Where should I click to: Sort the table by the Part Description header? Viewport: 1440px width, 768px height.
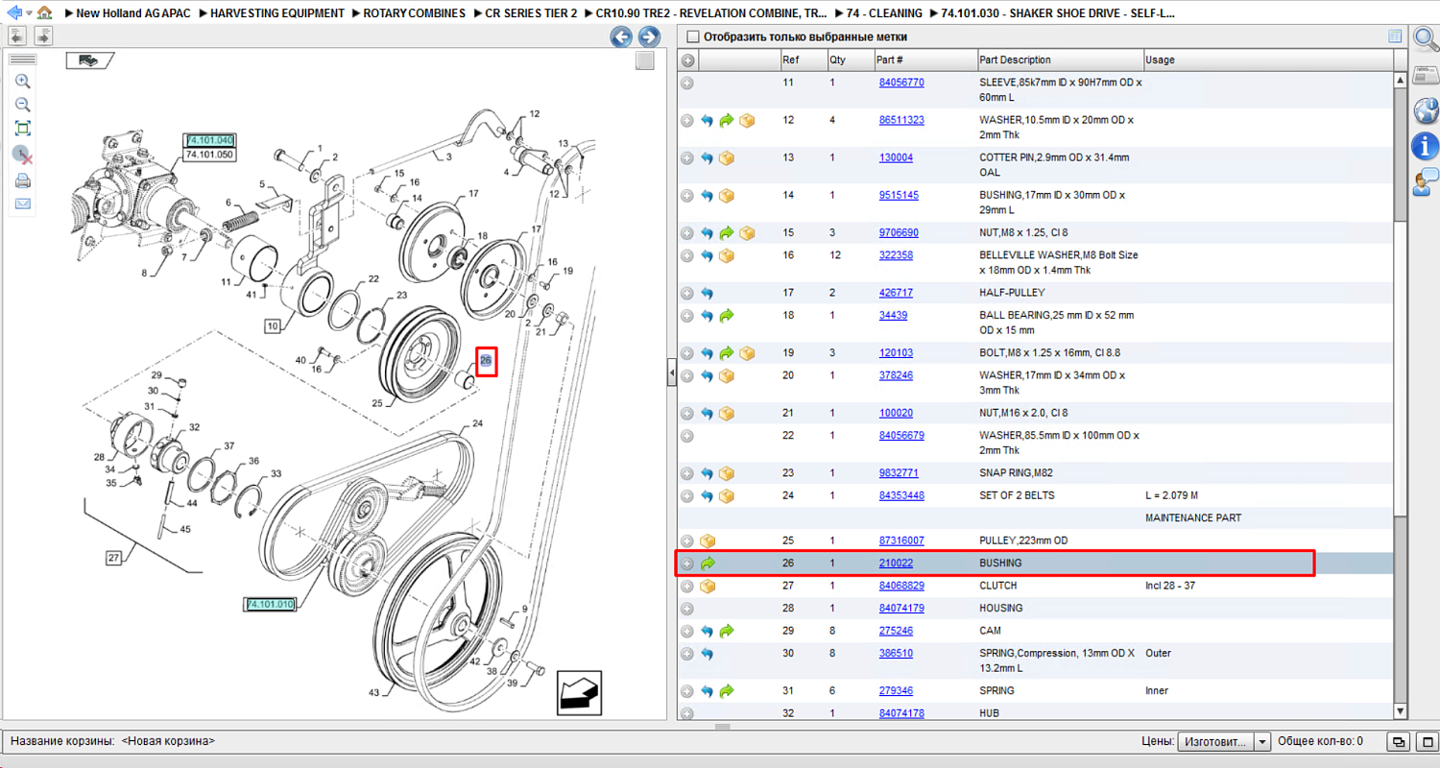point(1060,60)
